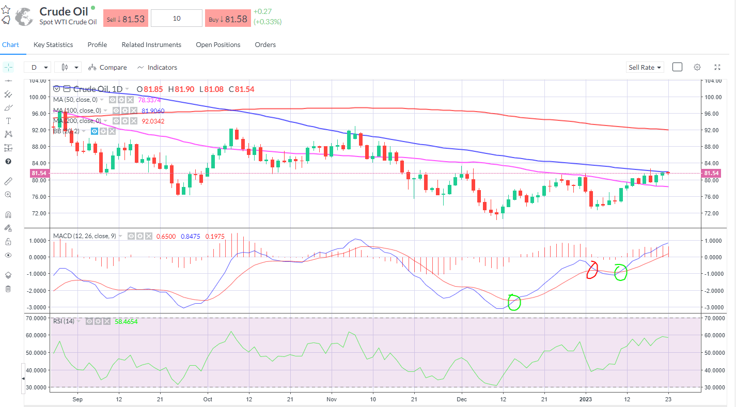Click the trash remove drawings icon
The height and width of the screenshot is (407, 736).
pyautogui.click(x=8, y=289)
